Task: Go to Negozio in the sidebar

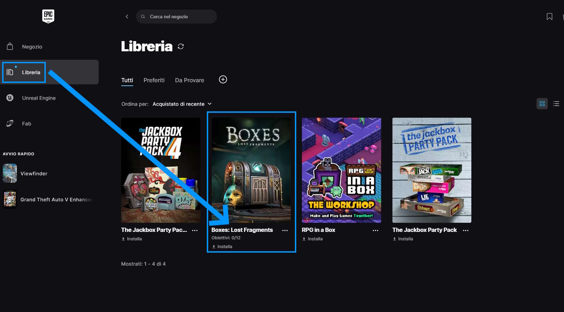Action: 32,47
